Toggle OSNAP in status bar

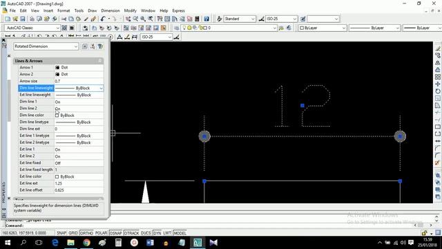(x=115, y=233)
